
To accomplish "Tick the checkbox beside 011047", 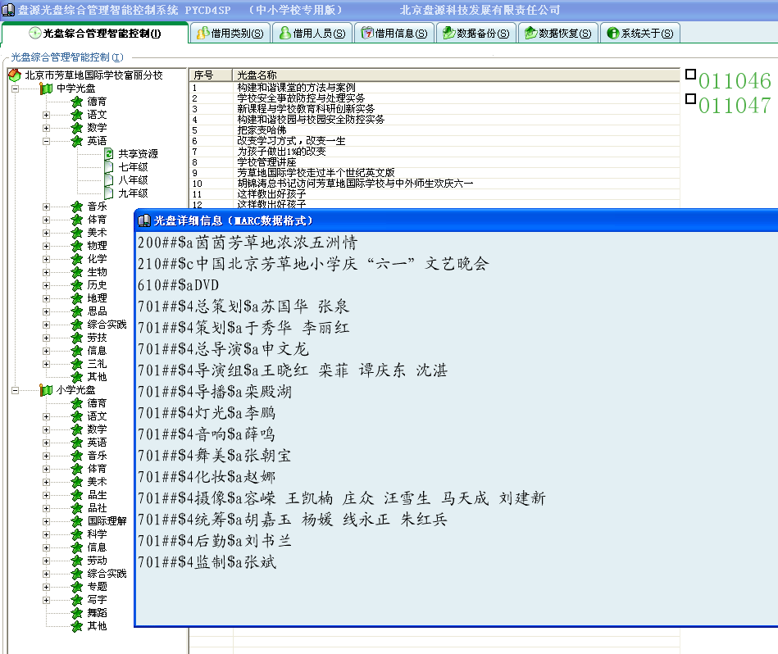I will [x=690, y=98].
